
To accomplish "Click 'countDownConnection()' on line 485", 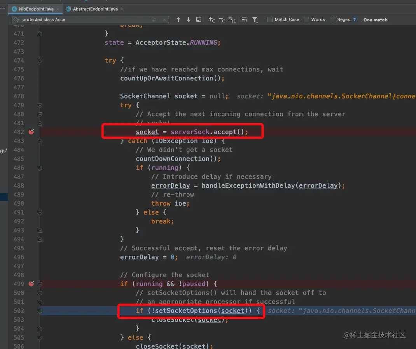I will pos(176,159).
